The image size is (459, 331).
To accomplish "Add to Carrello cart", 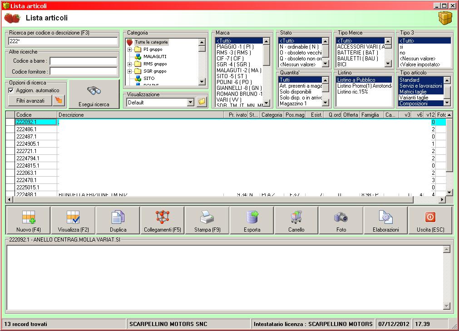I will [296, 220].
